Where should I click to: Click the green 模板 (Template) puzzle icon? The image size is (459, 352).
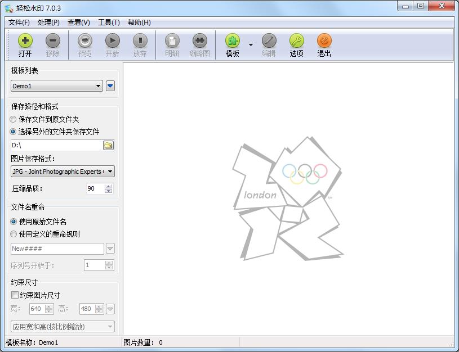pyautogui.click(x=233, y=40)
